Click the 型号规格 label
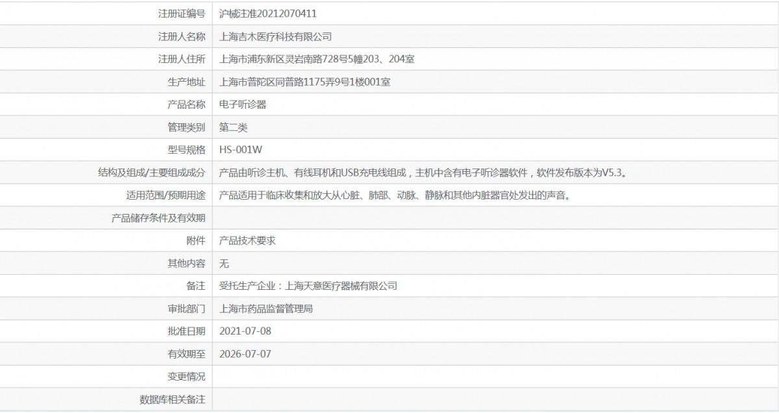This screenshot has width=779, height=413. tap(186, 150)
